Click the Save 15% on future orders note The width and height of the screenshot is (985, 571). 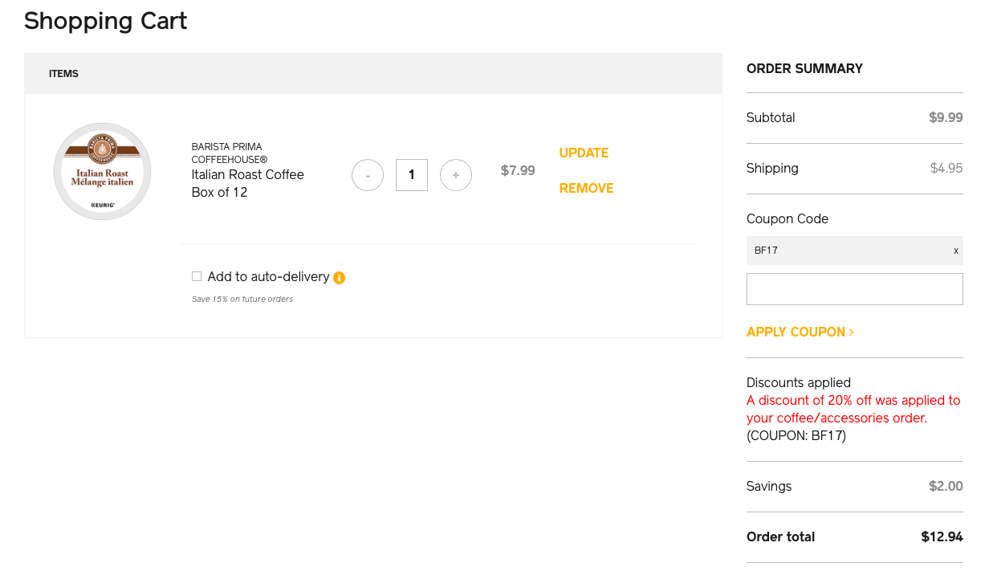pos(242,300)
